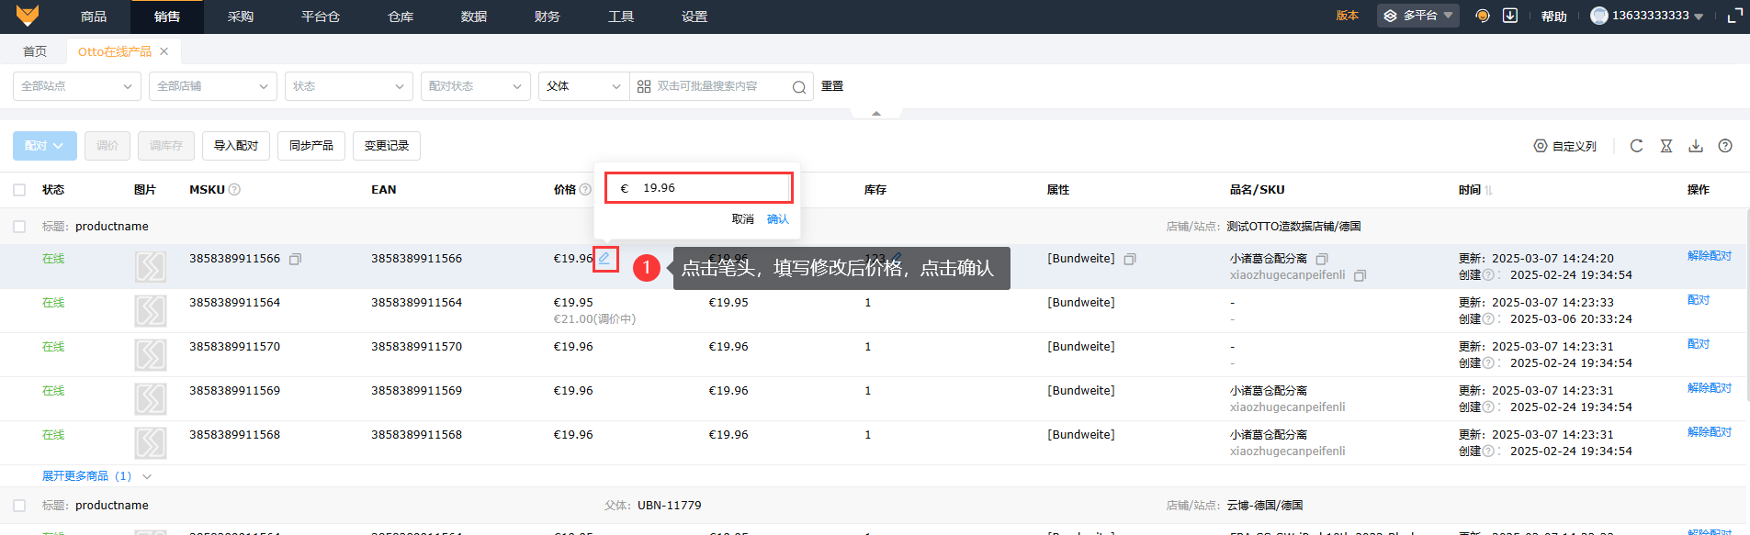Screen dimensions: 1750x535
Task: Click the 创建 info icon in first row
Action: click(1488, 275)
